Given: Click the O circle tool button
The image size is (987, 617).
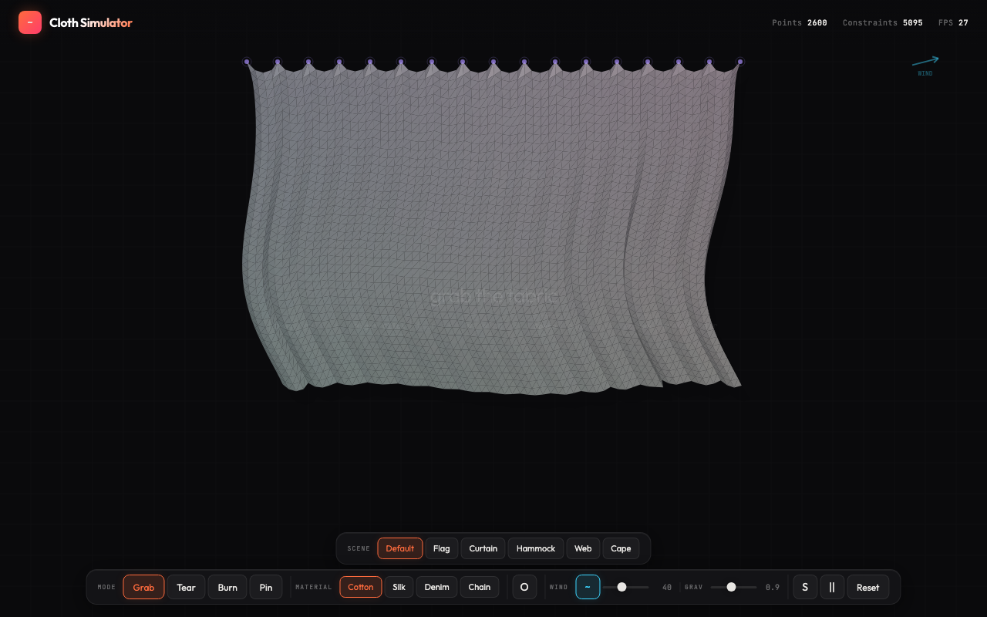Looking at the screenshot, I should [x=524, y=587].
